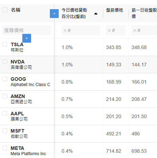Check the AAPL row checkbox
This screenshot has height=158, width=157.
pyautogui.click(x=5, y=113)
